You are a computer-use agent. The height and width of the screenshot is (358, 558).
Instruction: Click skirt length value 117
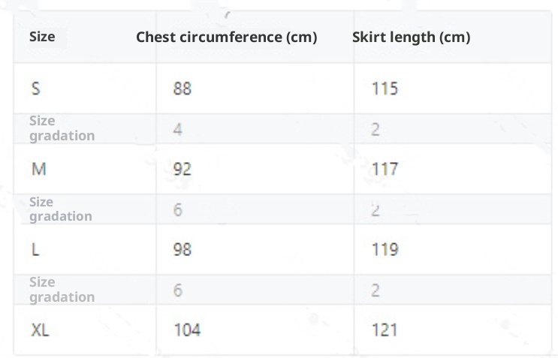tap(385, 169)
